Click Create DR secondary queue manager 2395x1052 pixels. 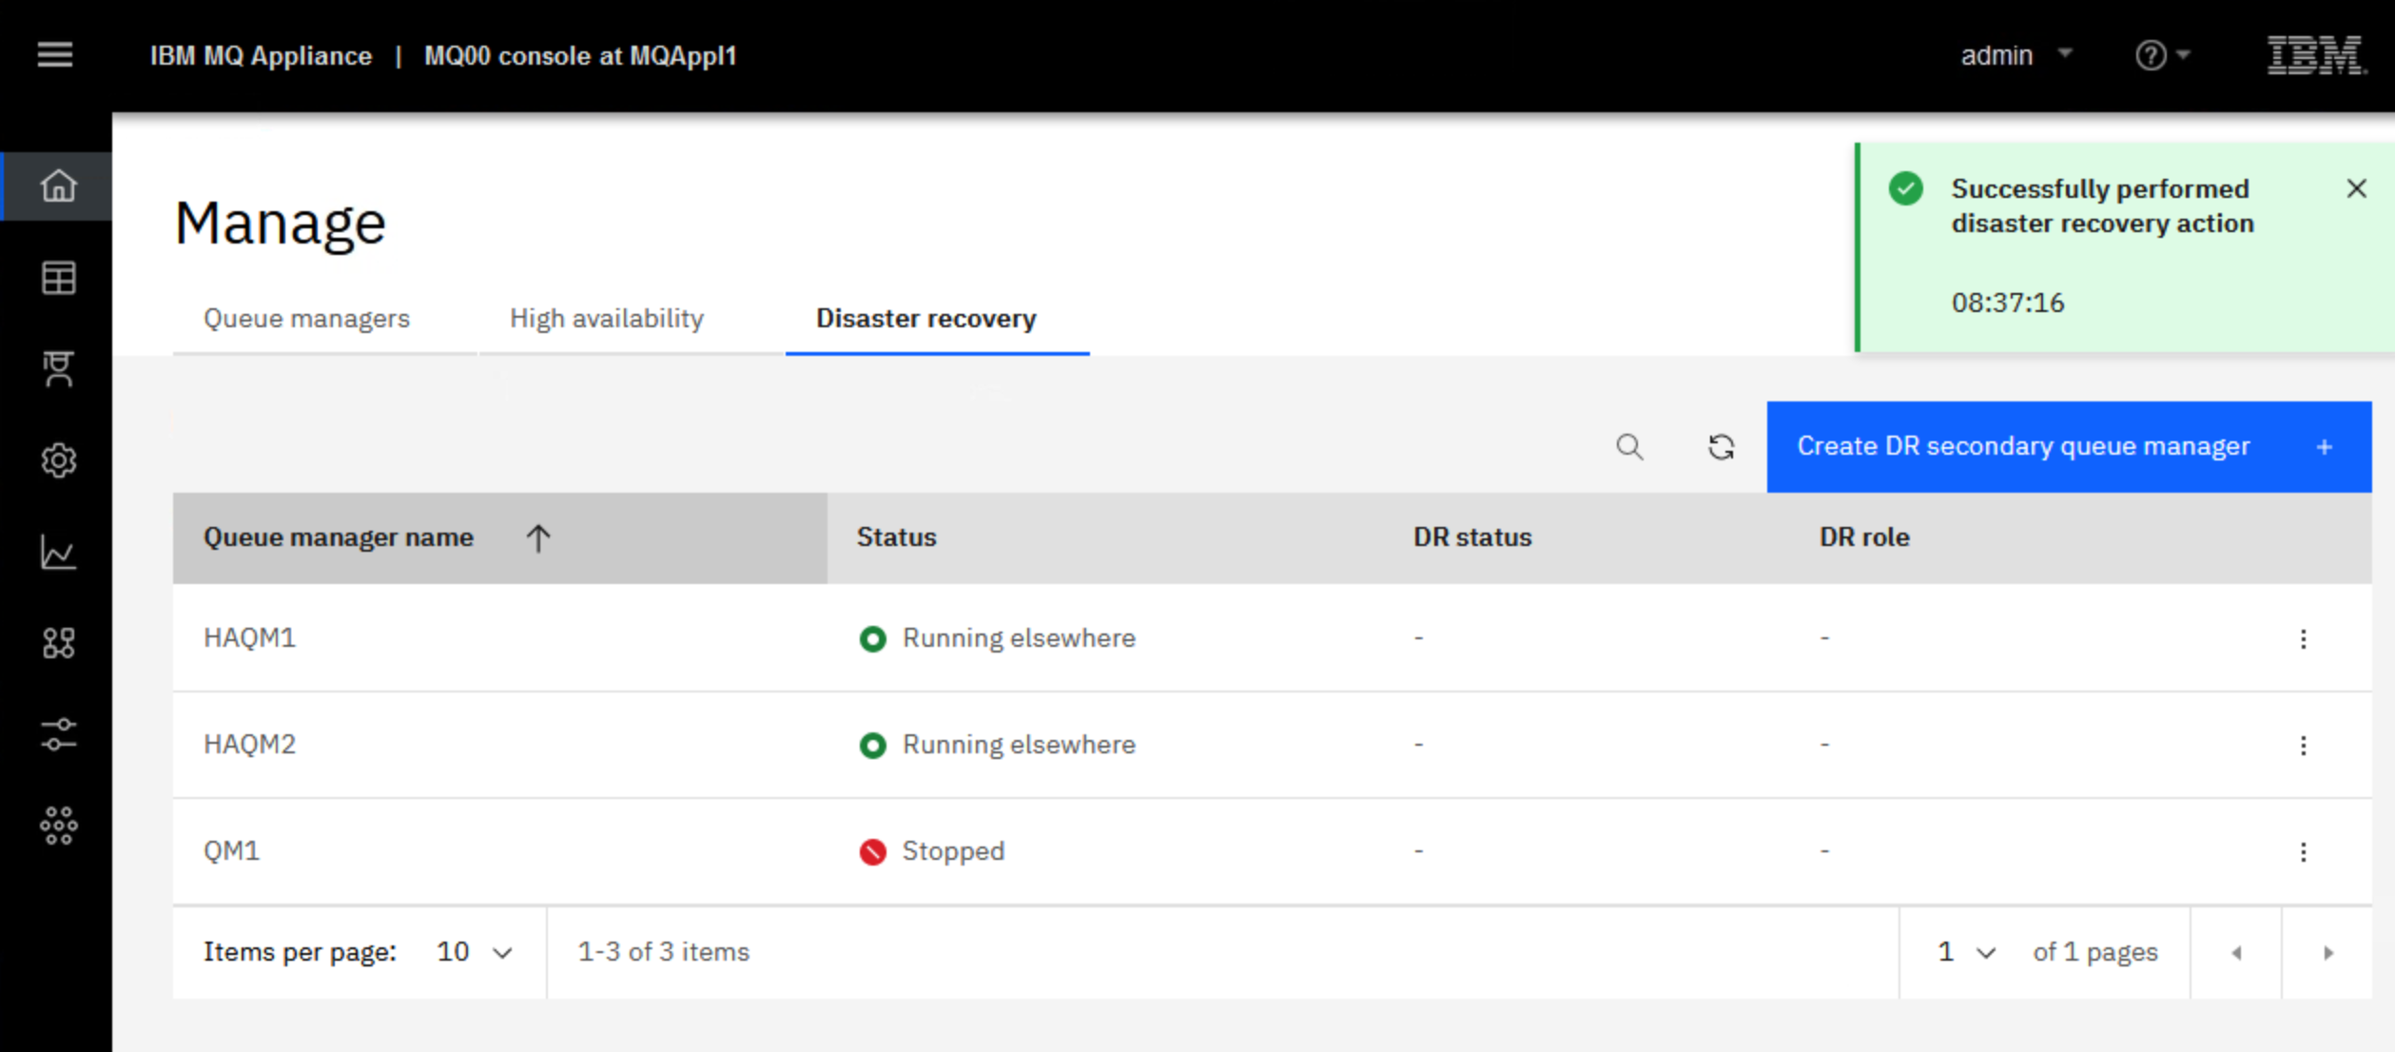pos(2069,447)
